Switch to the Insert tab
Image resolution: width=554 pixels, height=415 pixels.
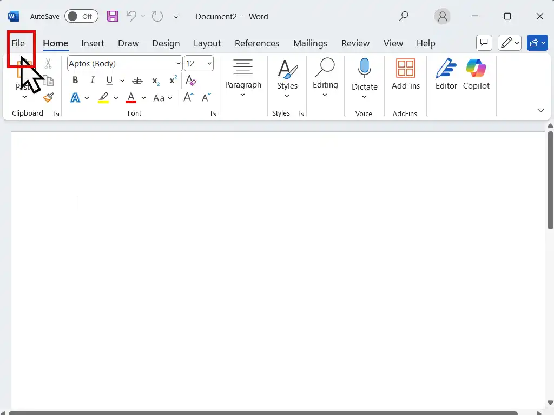click(x=93, y=43)
